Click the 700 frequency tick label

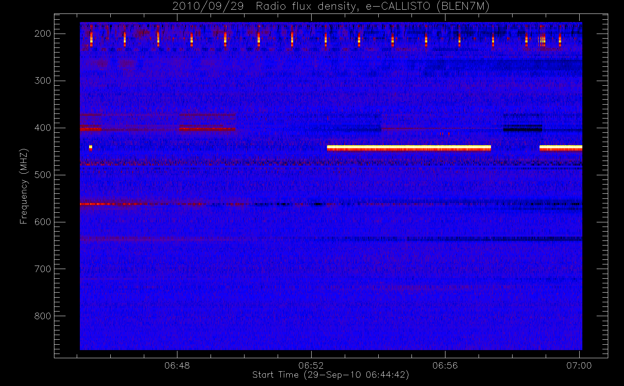42,269
